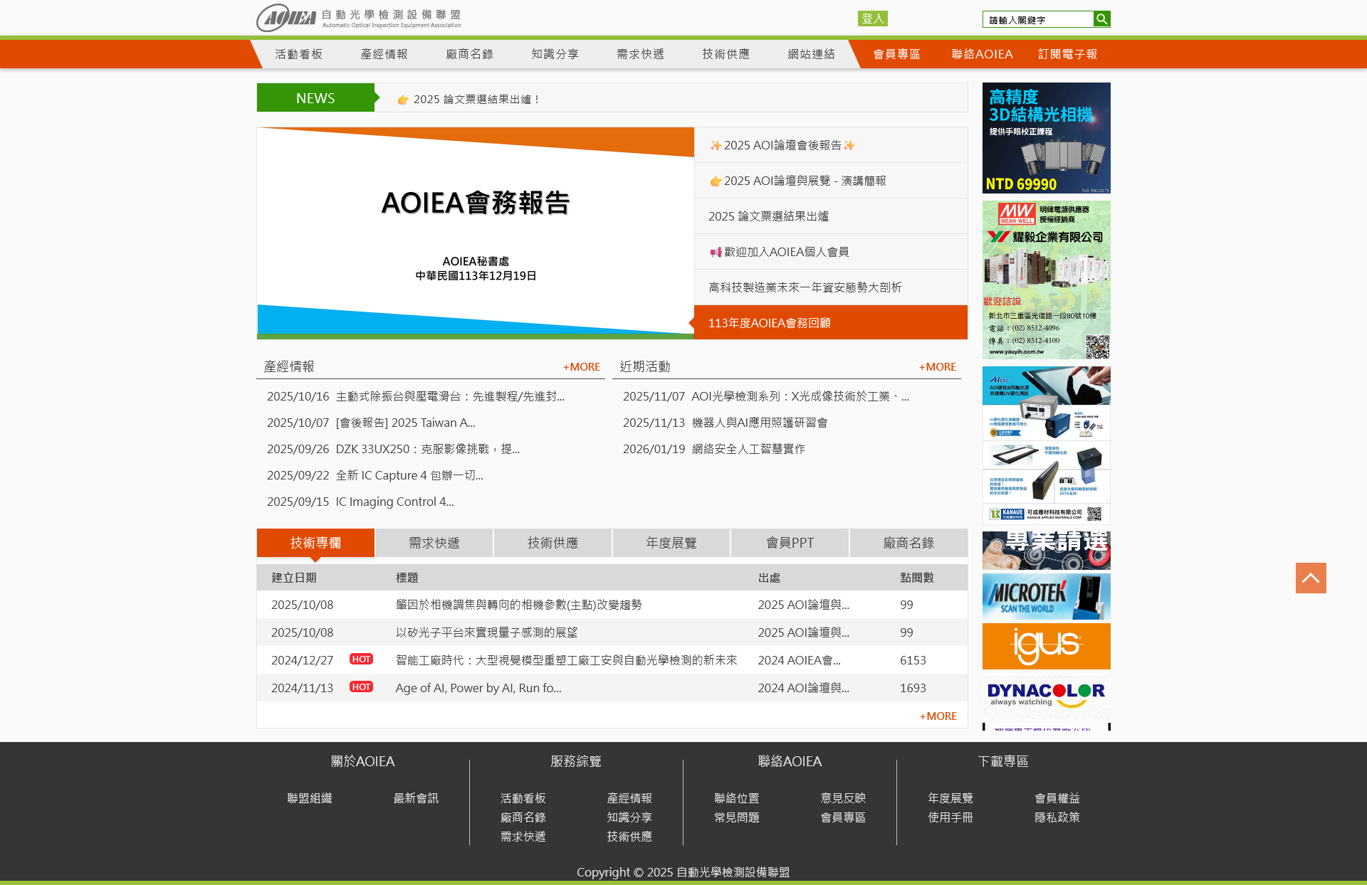Open the Mean Well power supply ad

click(x=1046, y=280)
